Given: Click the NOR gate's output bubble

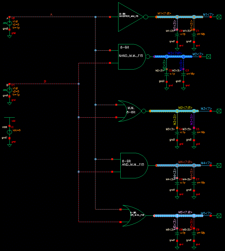Looking at the screenshot, I should point(144,111).
